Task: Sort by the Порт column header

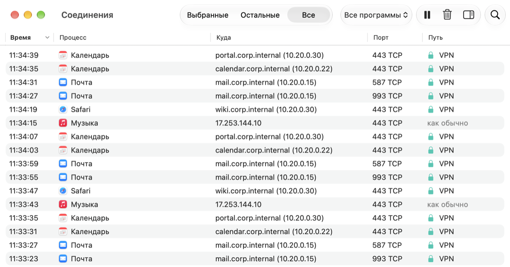Action: 381,37
